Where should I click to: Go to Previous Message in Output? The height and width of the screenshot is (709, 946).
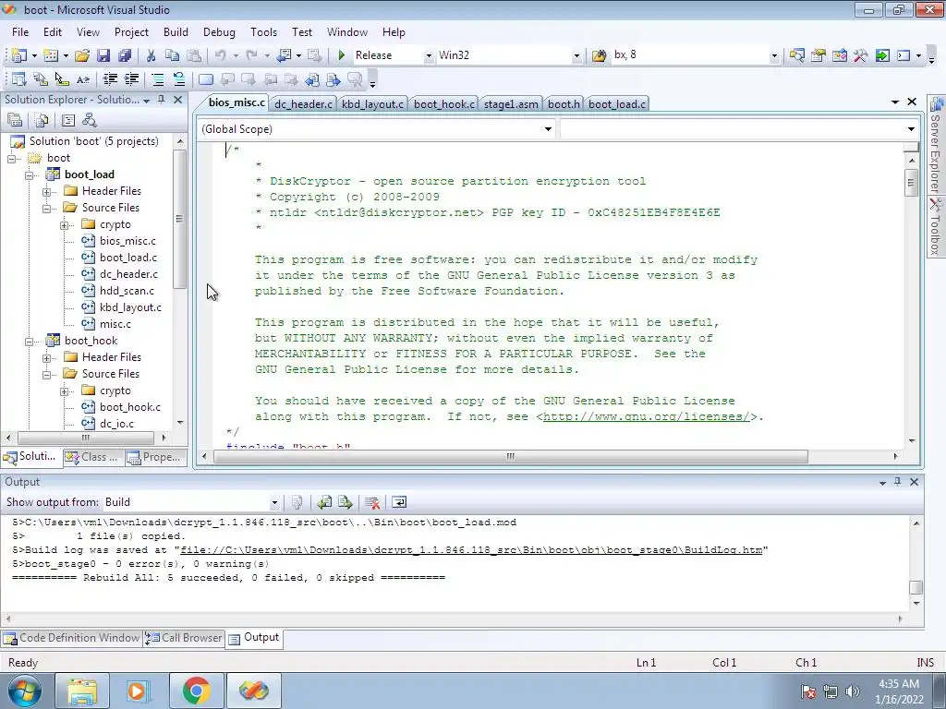pyautogui.click(x=324, y=502)
